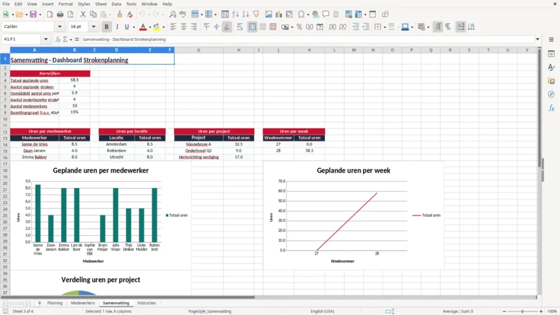560x315 pixels.
Task: Open the Font Color dropdown arrow
Action: tap(150, 27)
